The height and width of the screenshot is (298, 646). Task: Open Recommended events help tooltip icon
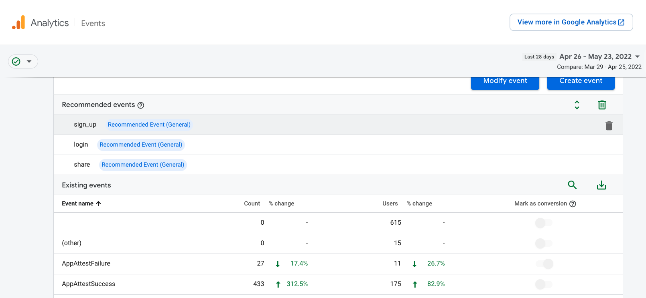tap(141, 105)
